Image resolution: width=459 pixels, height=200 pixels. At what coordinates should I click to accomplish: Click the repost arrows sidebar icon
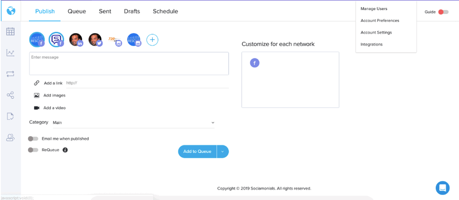tap(10, 74)
